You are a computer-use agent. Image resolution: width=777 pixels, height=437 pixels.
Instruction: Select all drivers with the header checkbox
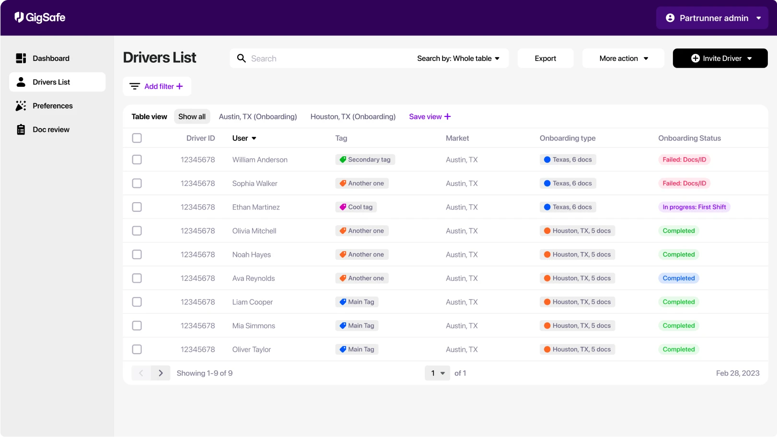click(x=137, y=138)
